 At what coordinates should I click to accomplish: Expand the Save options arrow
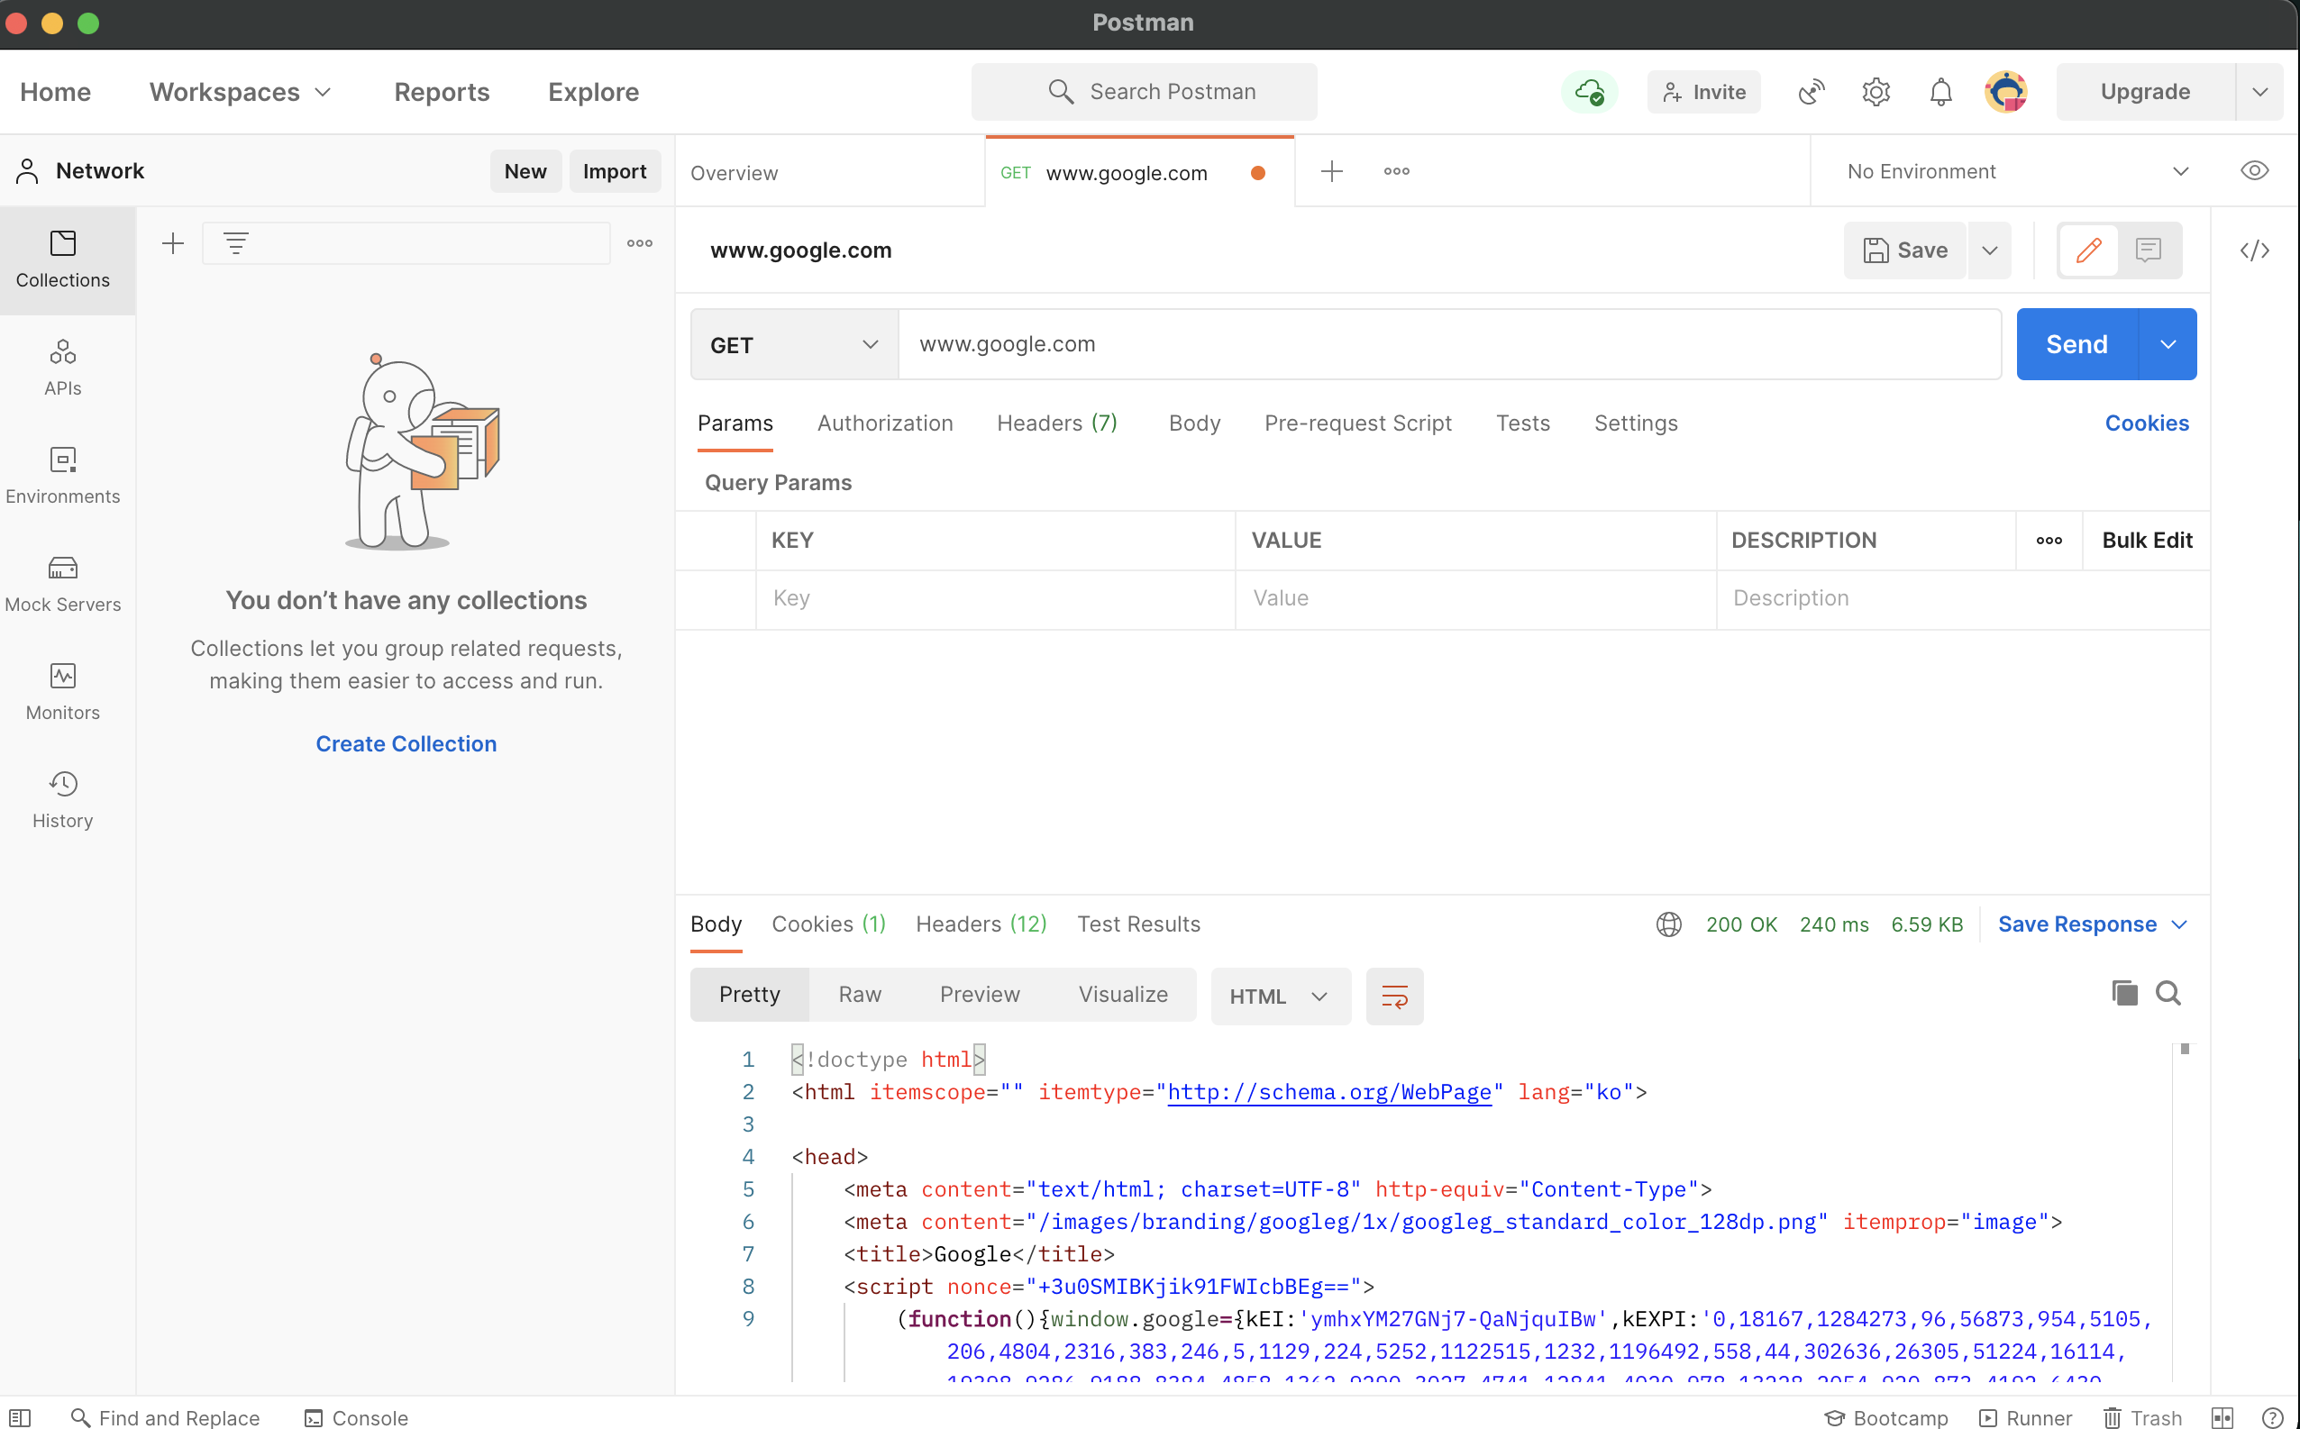[x=1989, y=250]
